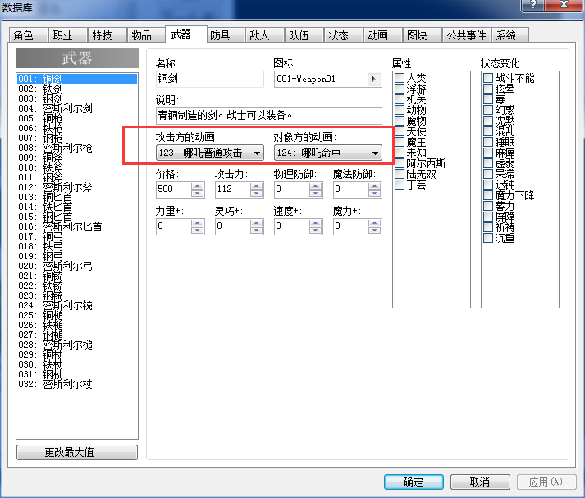Open the 系统 tab
This screenshot has width=585, height=498.
(x=510, y=35)
